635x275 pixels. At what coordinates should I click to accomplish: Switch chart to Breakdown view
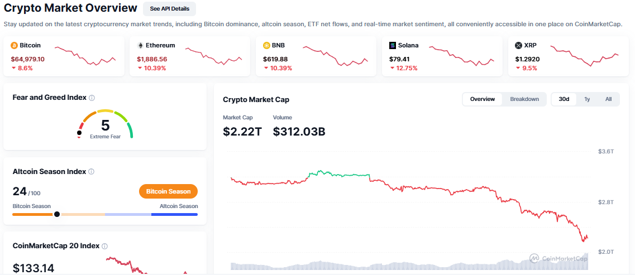pos(524,99)
